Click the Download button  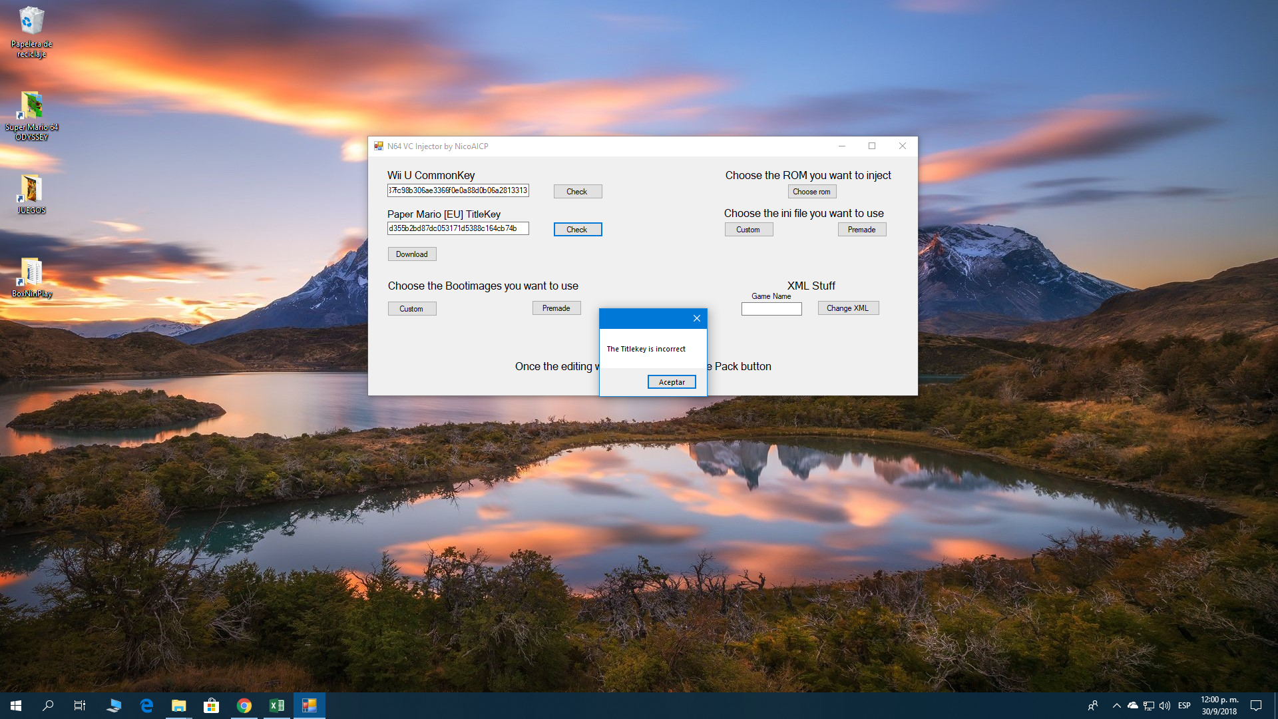tap(412, 254)
